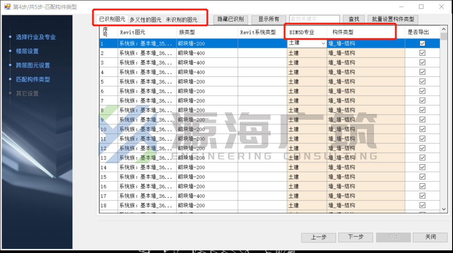Click the table scrollbar up arrow
453x253 pixels.
click(444, 30)
